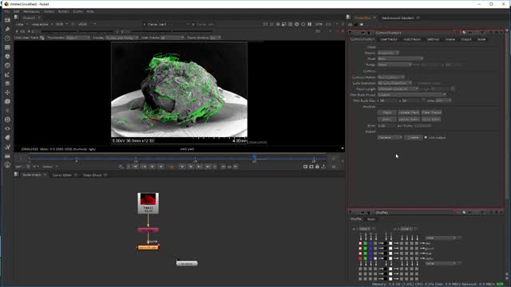This screenshot has width=511, height=287.
Task: Open the FurnaceCore menu in left toolbar
Action: click(x=7, y=165)
